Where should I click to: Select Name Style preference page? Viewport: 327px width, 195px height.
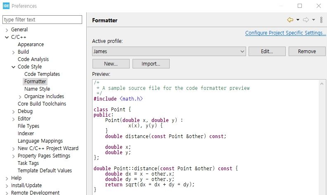click(x=37, y=89)
